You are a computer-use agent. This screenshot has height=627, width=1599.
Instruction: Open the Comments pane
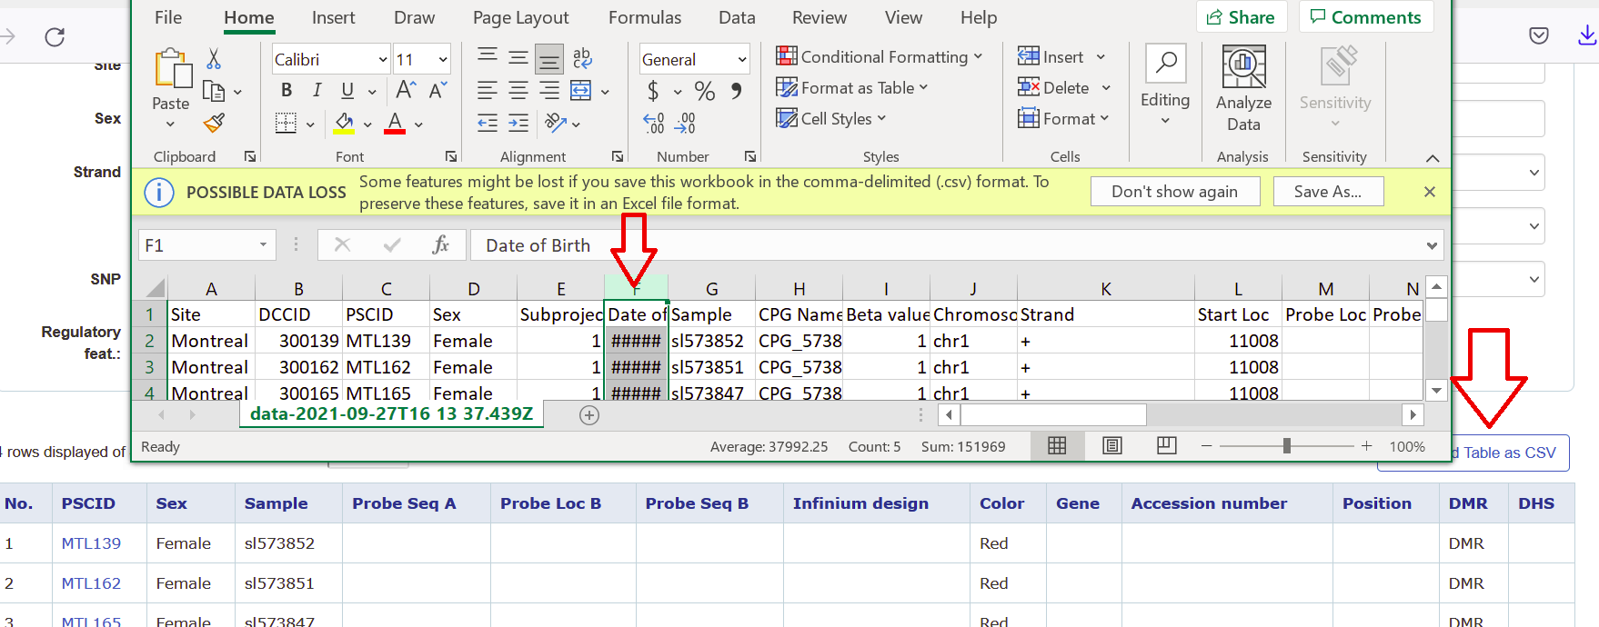click(x=1366, y=16)
